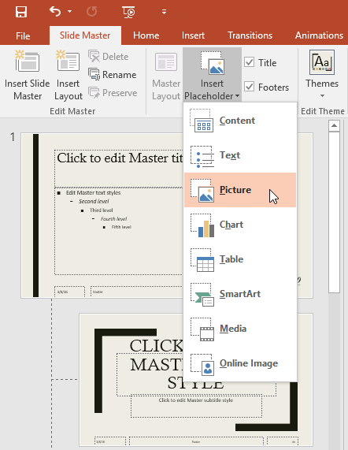Click the Media filmstrip icon
The image size is (348, 450).
202,329
